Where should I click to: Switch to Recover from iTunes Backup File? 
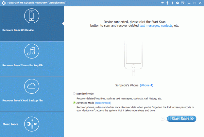[32, 59]
